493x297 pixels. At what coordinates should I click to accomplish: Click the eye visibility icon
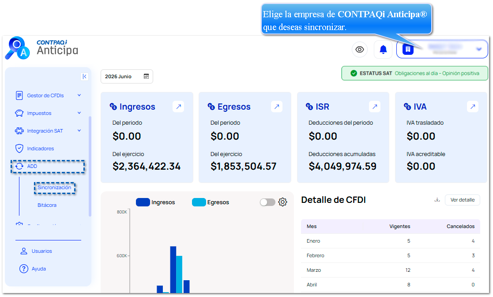coord(359,49)
